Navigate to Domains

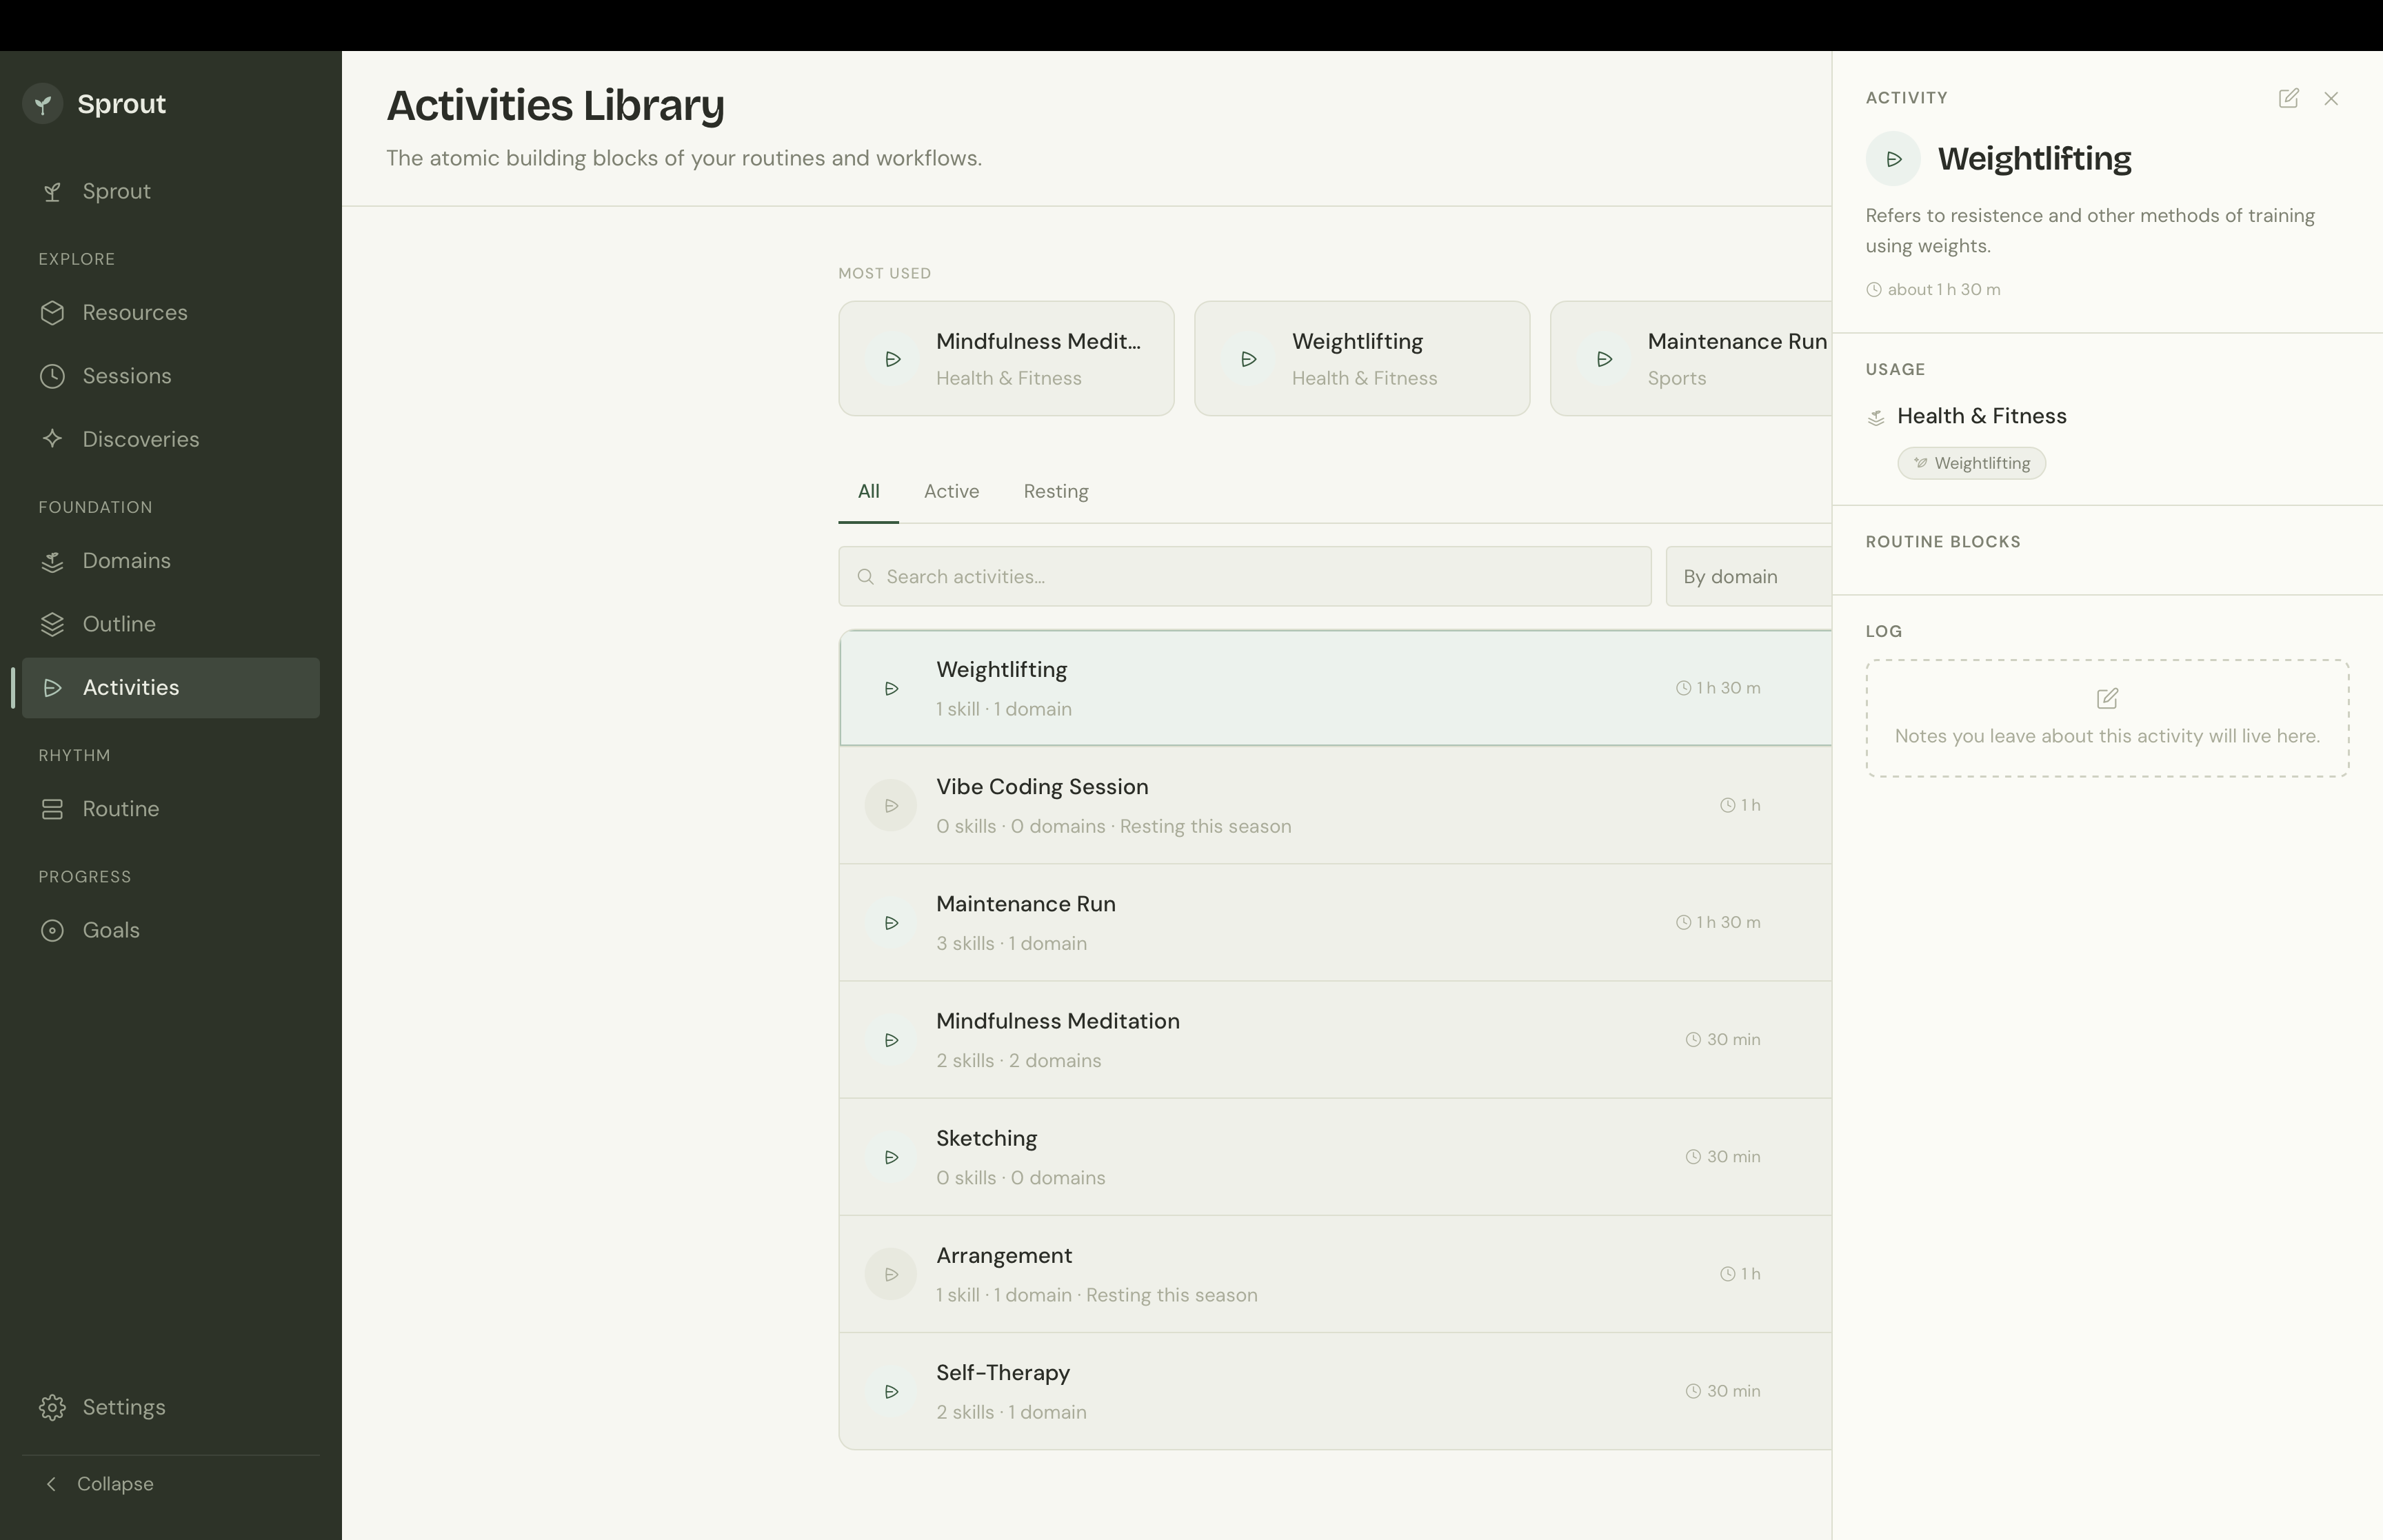pos(171,561)
